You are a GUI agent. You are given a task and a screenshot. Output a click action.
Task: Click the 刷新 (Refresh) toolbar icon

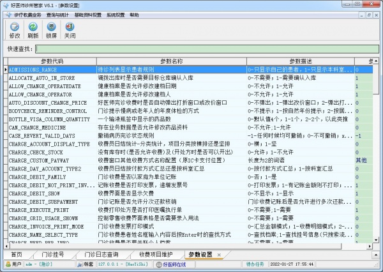[x=33, y=30]
